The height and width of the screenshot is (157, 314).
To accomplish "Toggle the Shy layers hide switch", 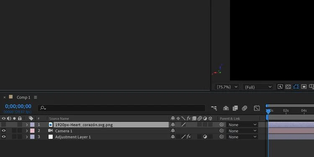I will pyautogui.click(x=226, y=108).
